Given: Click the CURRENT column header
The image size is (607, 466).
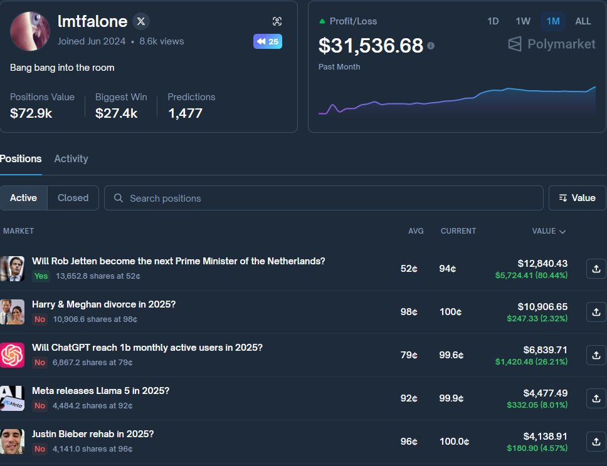Looking at the screenshot, I should click(x=458, y=231).
